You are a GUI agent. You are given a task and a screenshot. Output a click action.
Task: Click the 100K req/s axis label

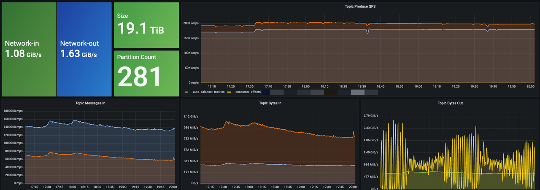point(192,53)
